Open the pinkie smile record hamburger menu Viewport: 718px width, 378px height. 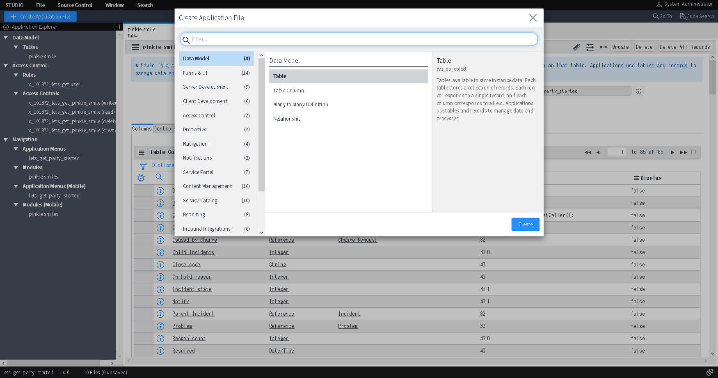[135, 47]
